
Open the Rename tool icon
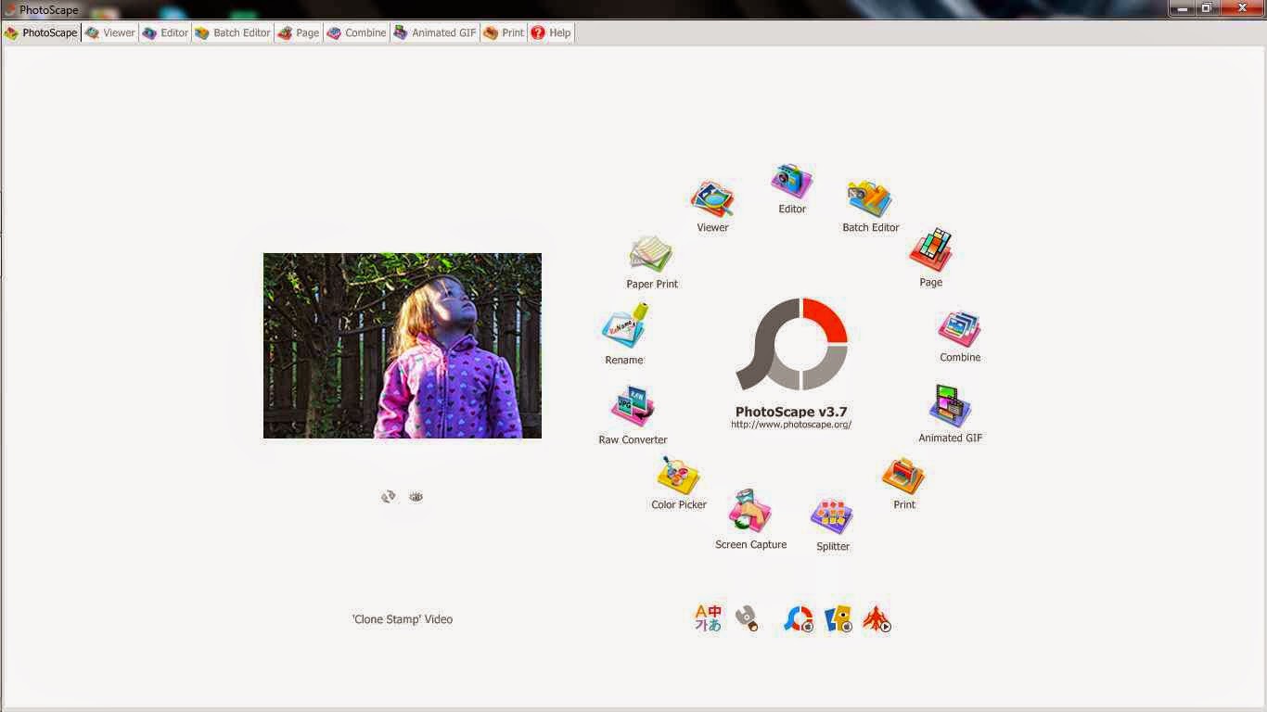click(x=624, y=326)
